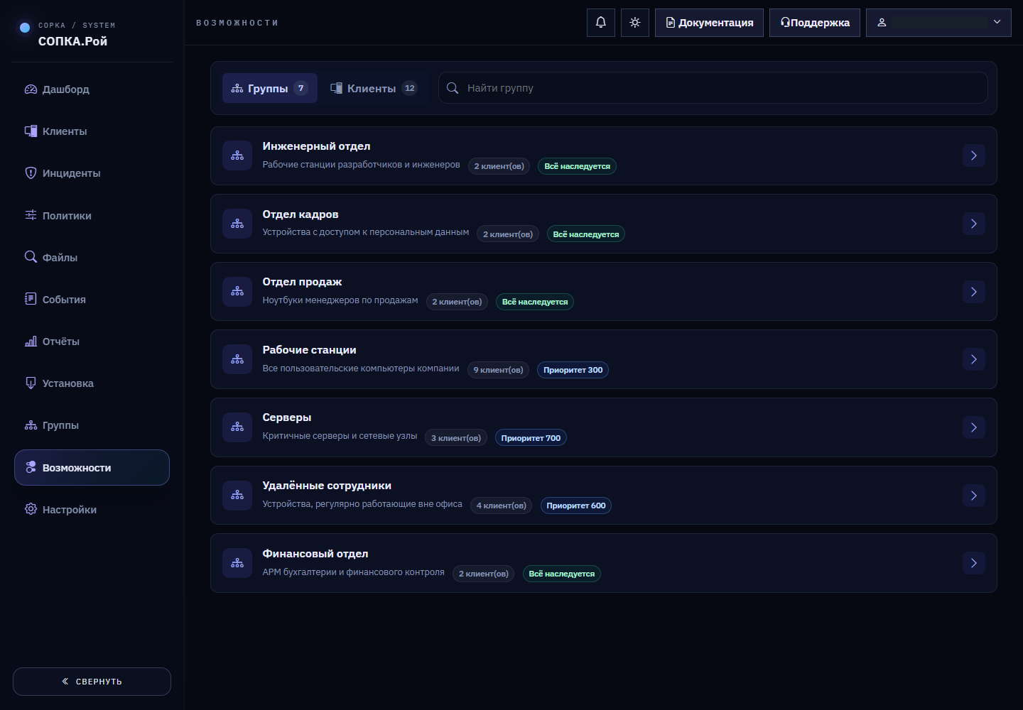This screenshot has height=710, width=1023.
Task: Open Клиенты in the sidebar
Action: [x=92, y=131]
